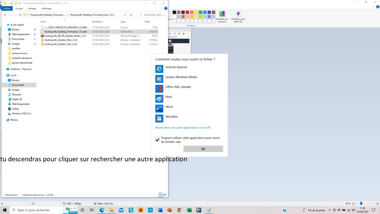The image size is (380, 214).
Task: Open the Accueil ribbon tab
Action: (19, 9)
